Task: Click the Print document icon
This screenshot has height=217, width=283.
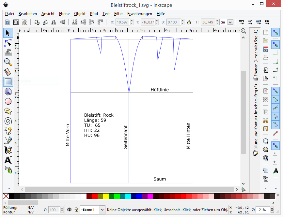Action: tap(266, 58)
